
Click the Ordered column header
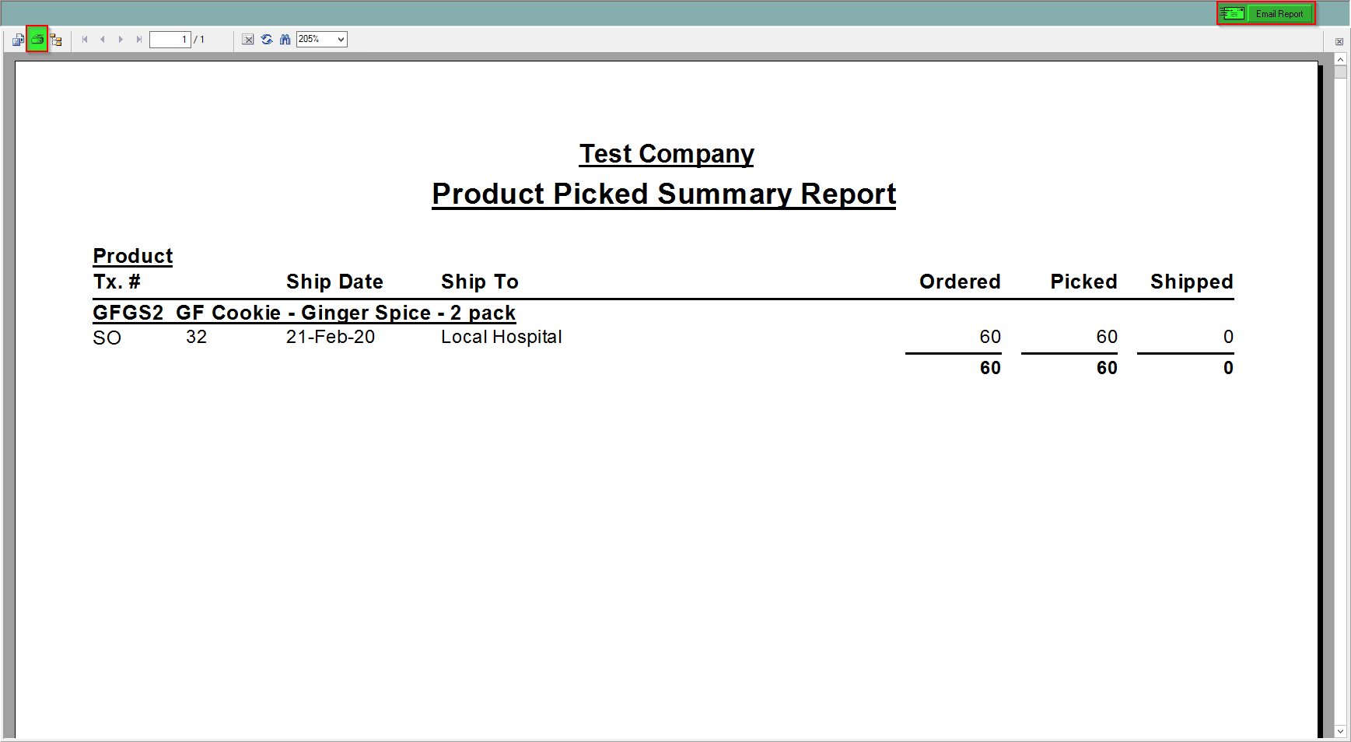[960, 282]
